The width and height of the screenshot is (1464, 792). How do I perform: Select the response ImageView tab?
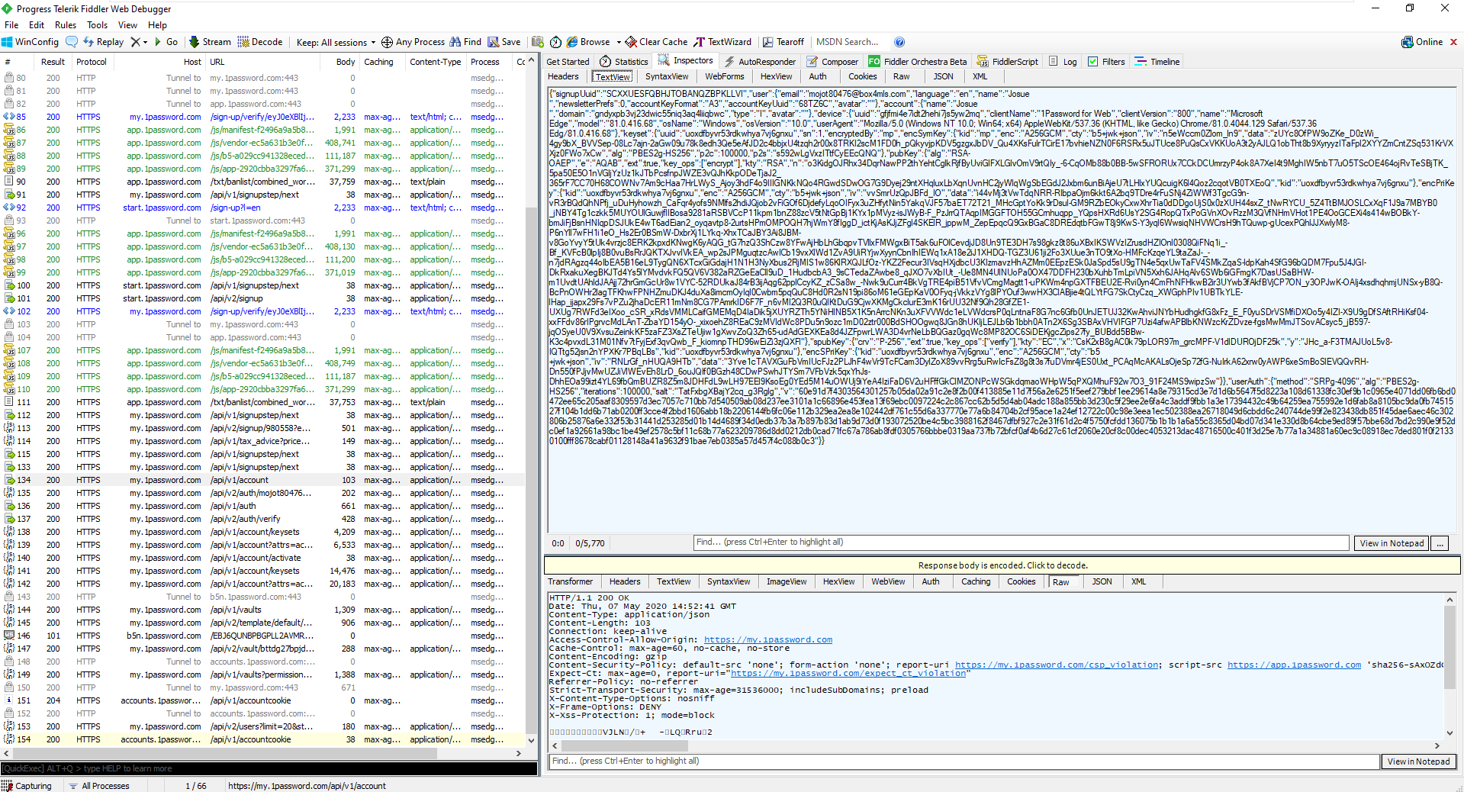click(786, 581)
